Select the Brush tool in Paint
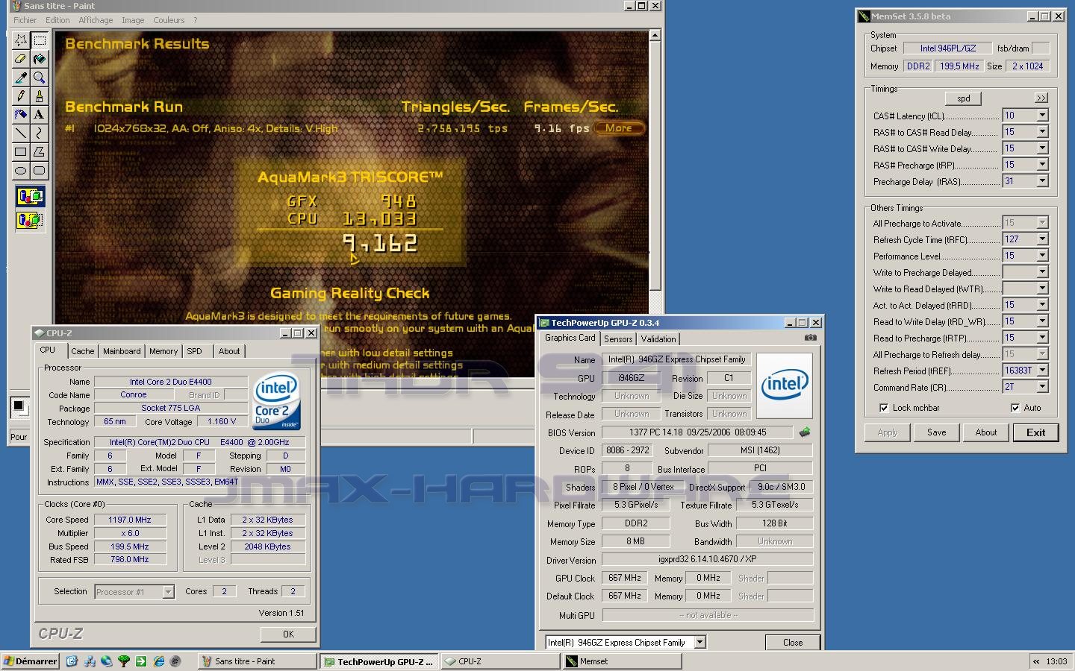Viewport: 1075px width, 671px height. 40,96
